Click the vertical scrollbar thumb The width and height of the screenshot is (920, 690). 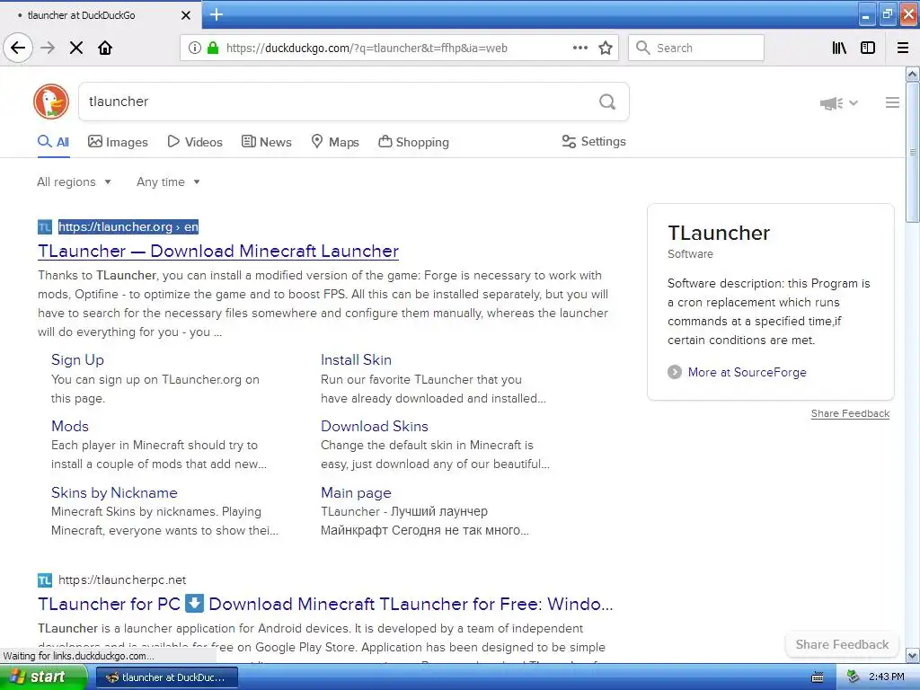pos(913,152)
